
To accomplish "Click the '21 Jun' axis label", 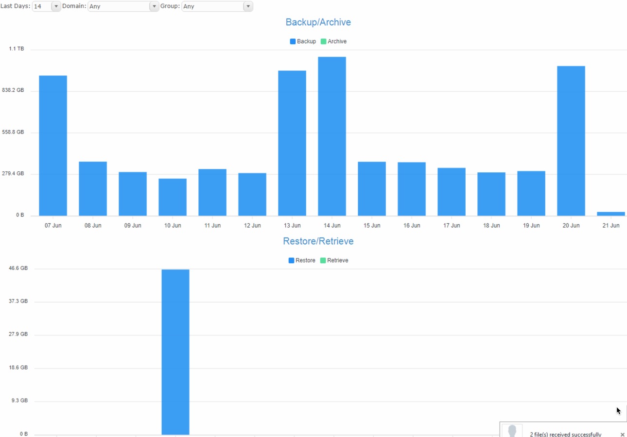I will (x=611, y=226).
